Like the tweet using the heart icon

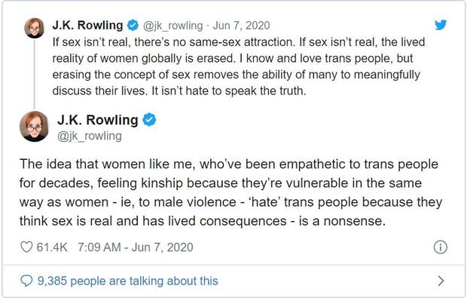coord(26,247)
